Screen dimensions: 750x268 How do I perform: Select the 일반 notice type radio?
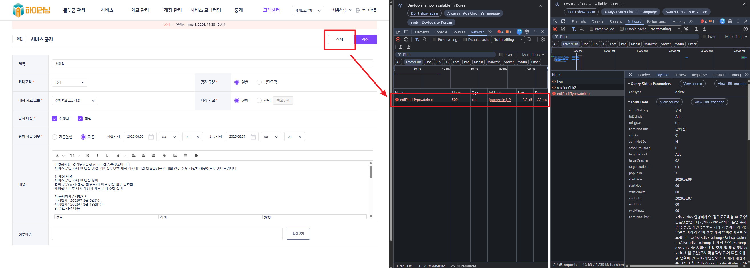(237, 82)
